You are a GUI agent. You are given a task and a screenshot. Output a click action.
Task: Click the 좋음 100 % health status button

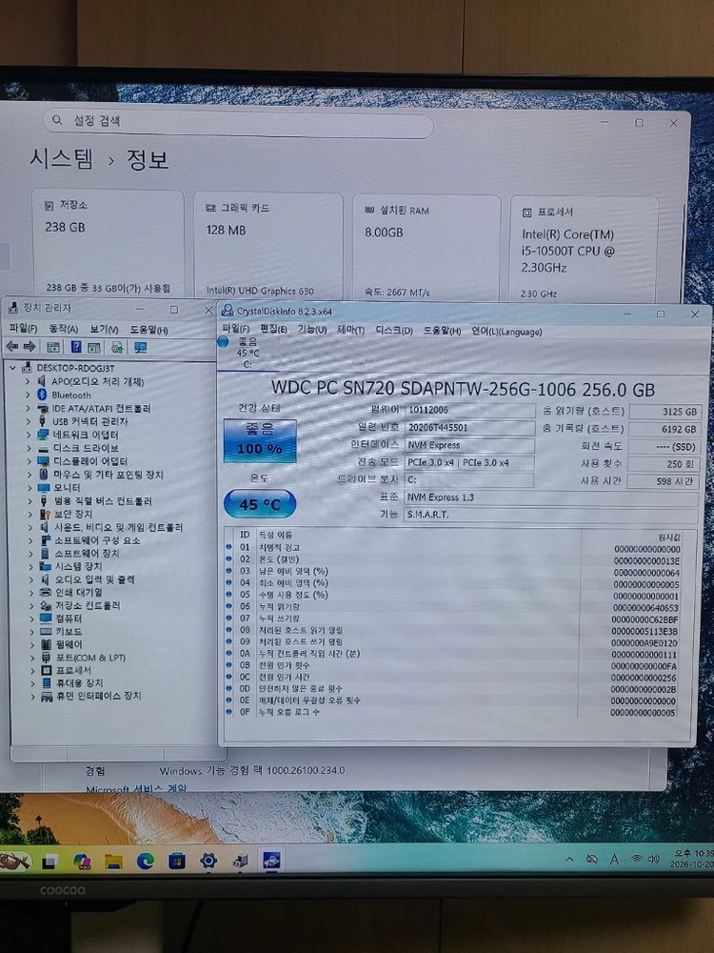260,440
